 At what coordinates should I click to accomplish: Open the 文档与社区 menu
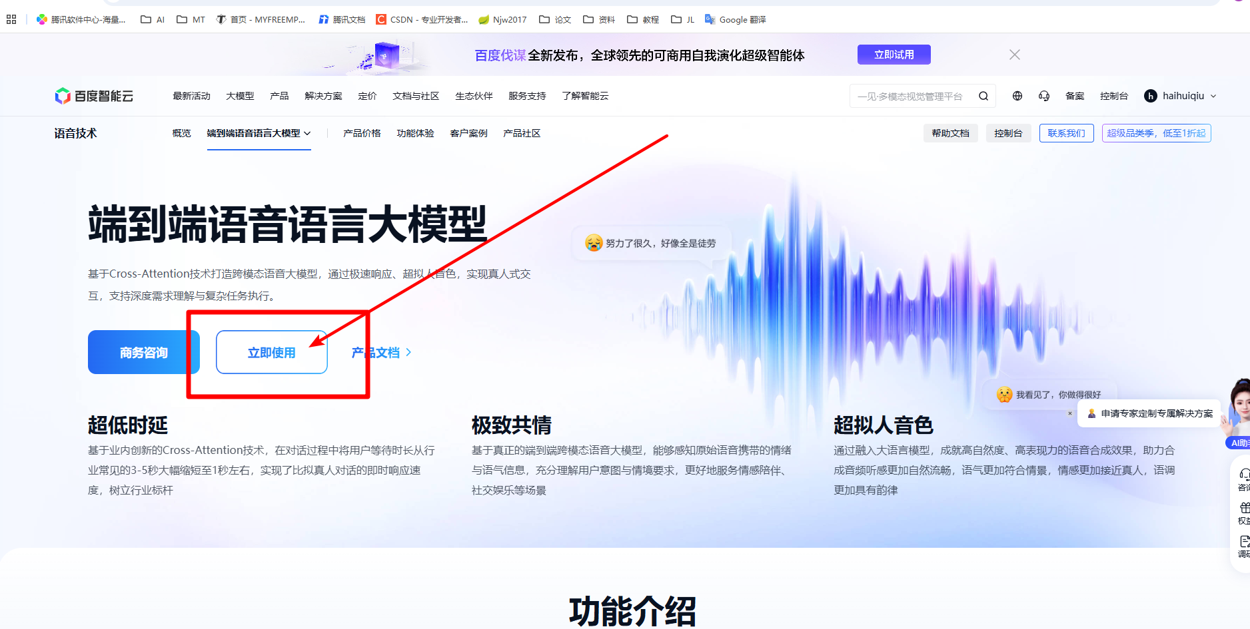tap(416, 96)
